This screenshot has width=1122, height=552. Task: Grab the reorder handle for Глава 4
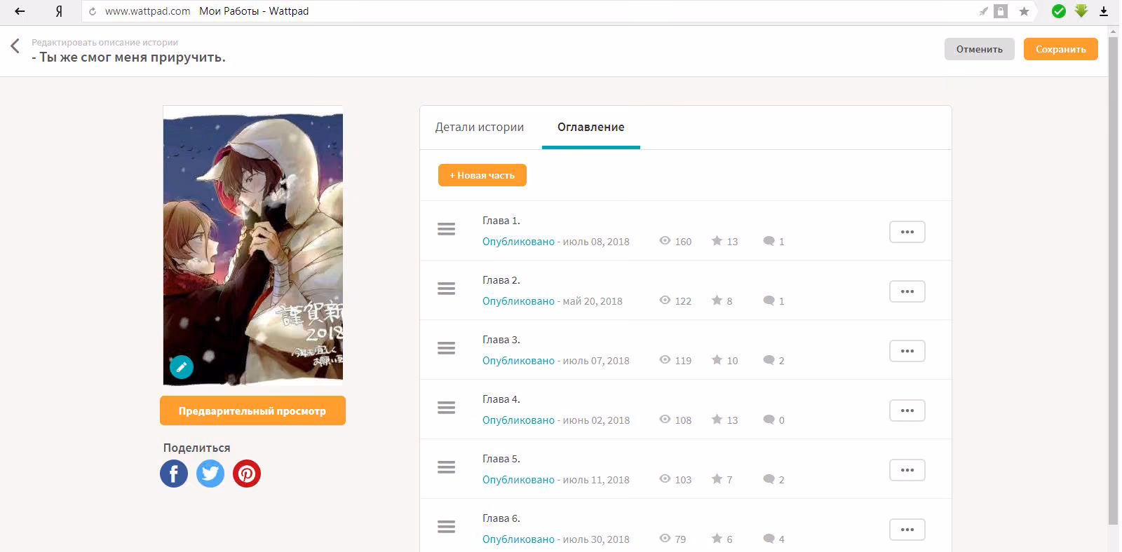447,408
